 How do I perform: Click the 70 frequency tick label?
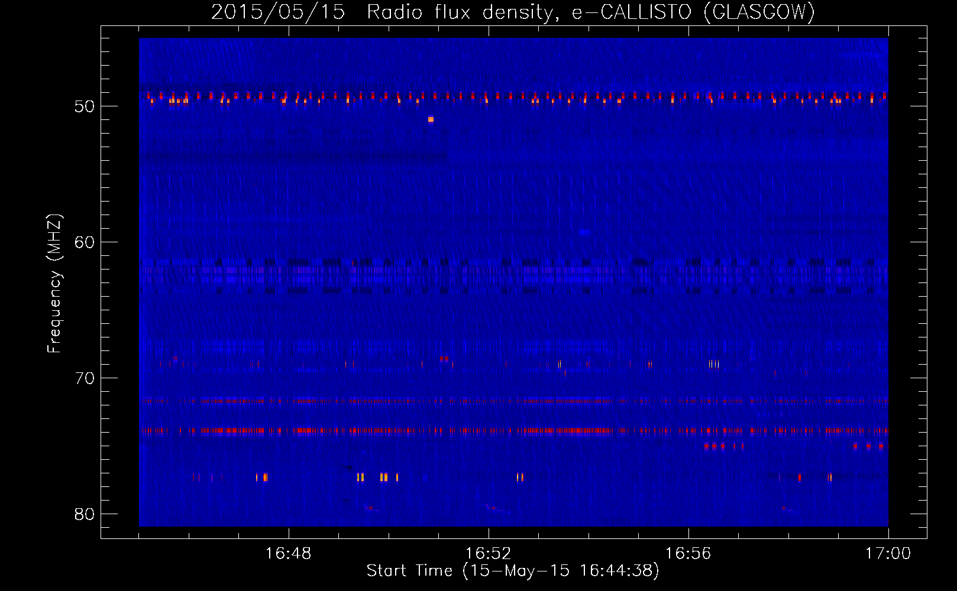(x=85, y=378)
